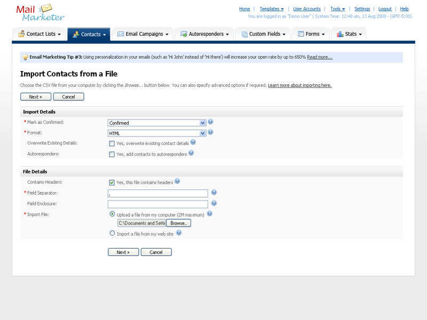Click help icon next to Mark as Confirmed

210,122
